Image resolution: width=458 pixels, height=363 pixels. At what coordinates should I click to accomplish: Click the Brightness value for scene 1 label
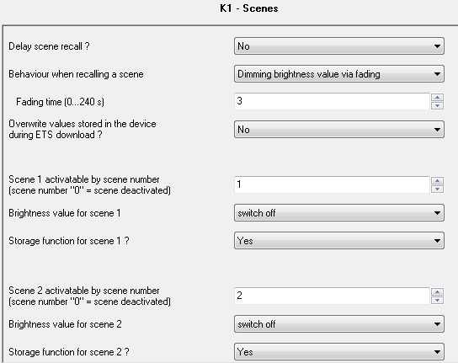click(65, 213)
